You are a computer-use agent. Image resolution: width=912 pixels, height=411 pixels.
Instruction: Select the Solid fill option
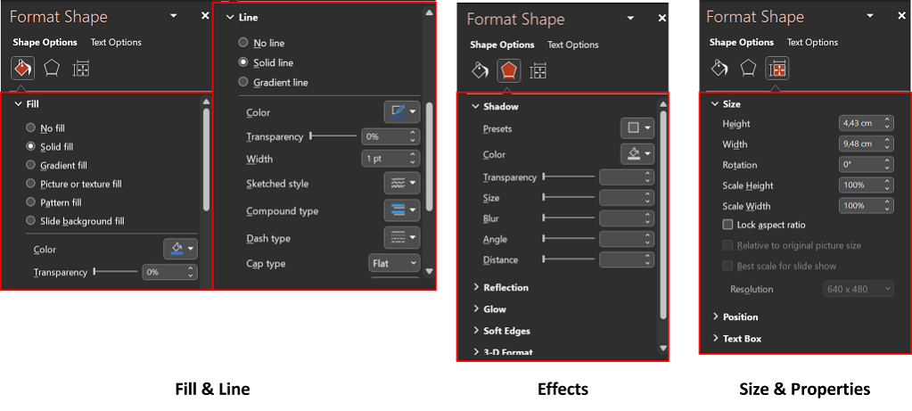pyautogui.click(x=50, y=146)
